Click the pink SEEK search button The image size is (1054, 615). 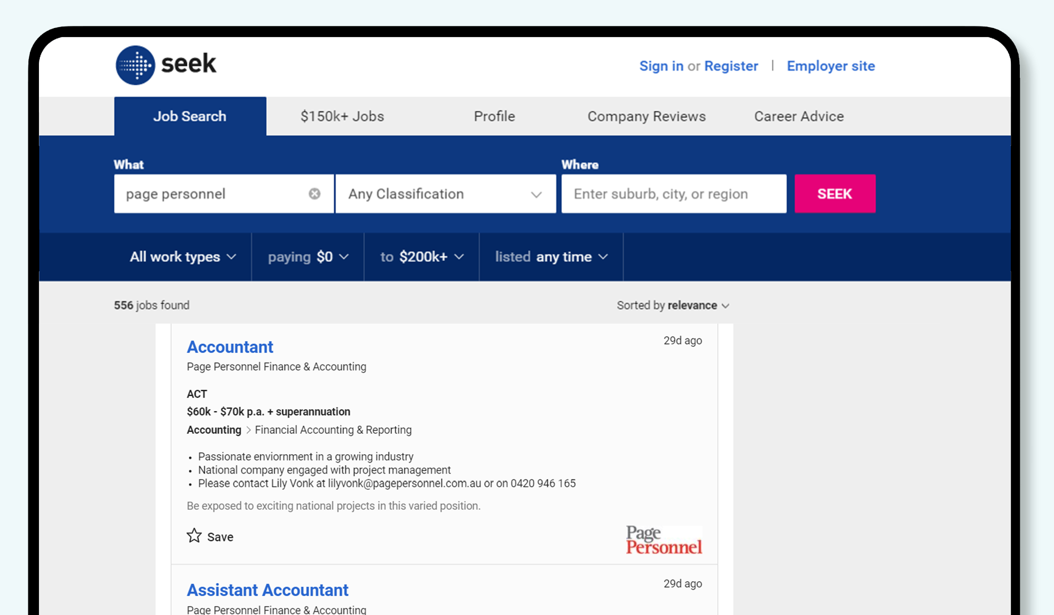(x=835, y=194)
